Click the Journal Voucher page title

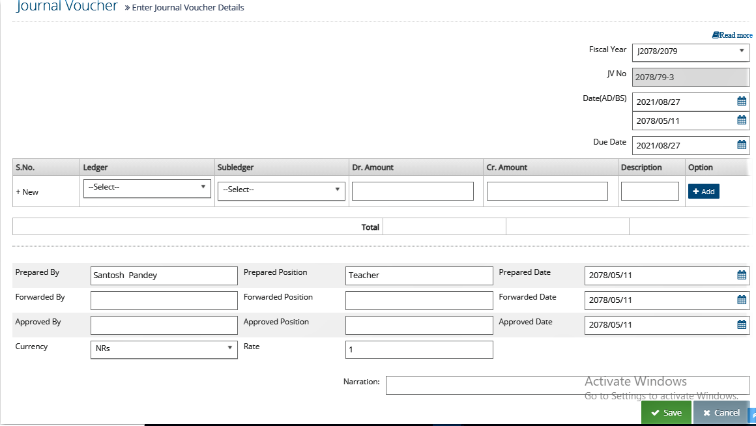click(67, 7)
